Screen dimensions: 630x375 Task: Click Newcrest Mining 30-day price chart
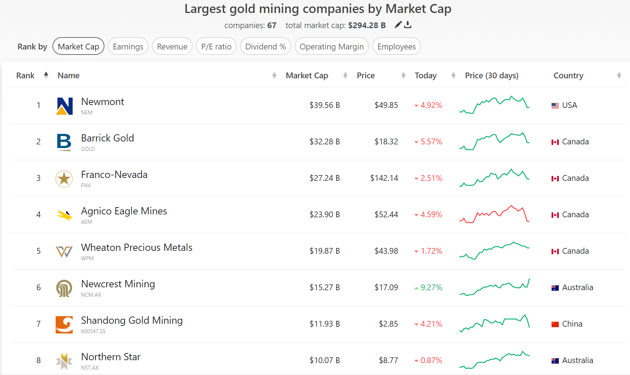point(494,287)
